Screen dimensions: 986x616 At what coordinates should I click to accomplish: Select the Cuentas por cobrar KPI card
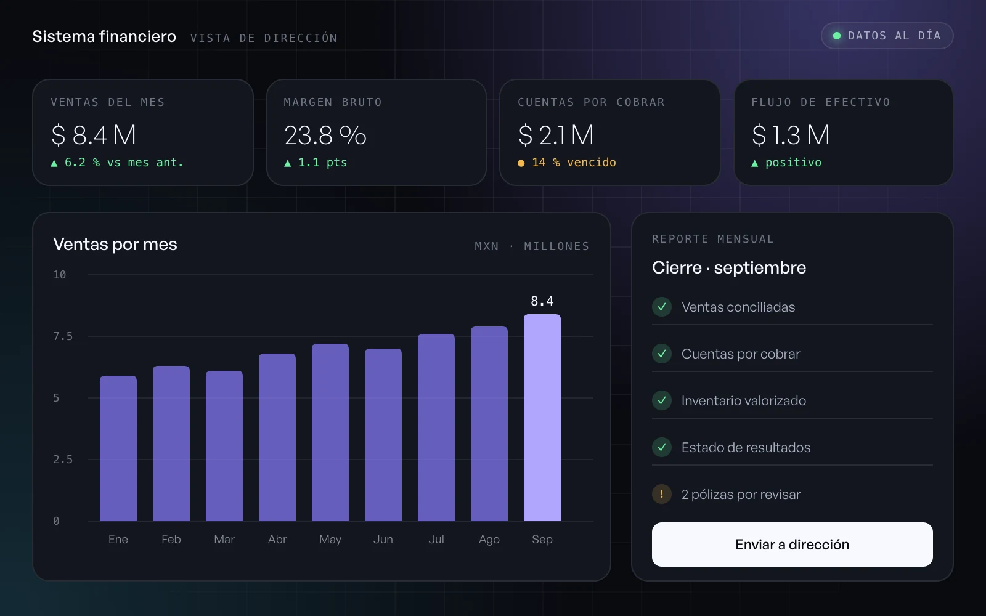[610, 132]
